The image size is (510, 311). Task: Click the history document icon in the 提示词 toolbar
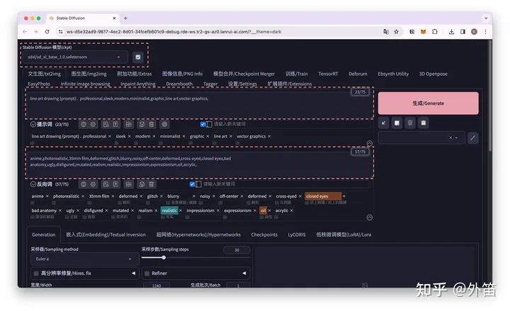point(106,124)
